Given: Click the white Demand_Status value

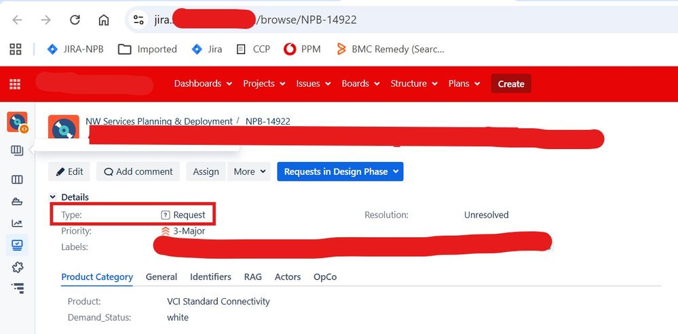Looking at the screenshot, I should [178, 318].
